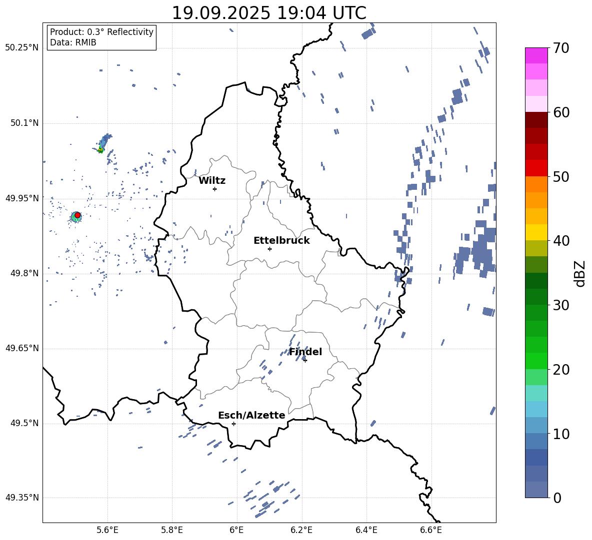
Task: Click the 49.8°N latitude label
Action: click(24, 273)
